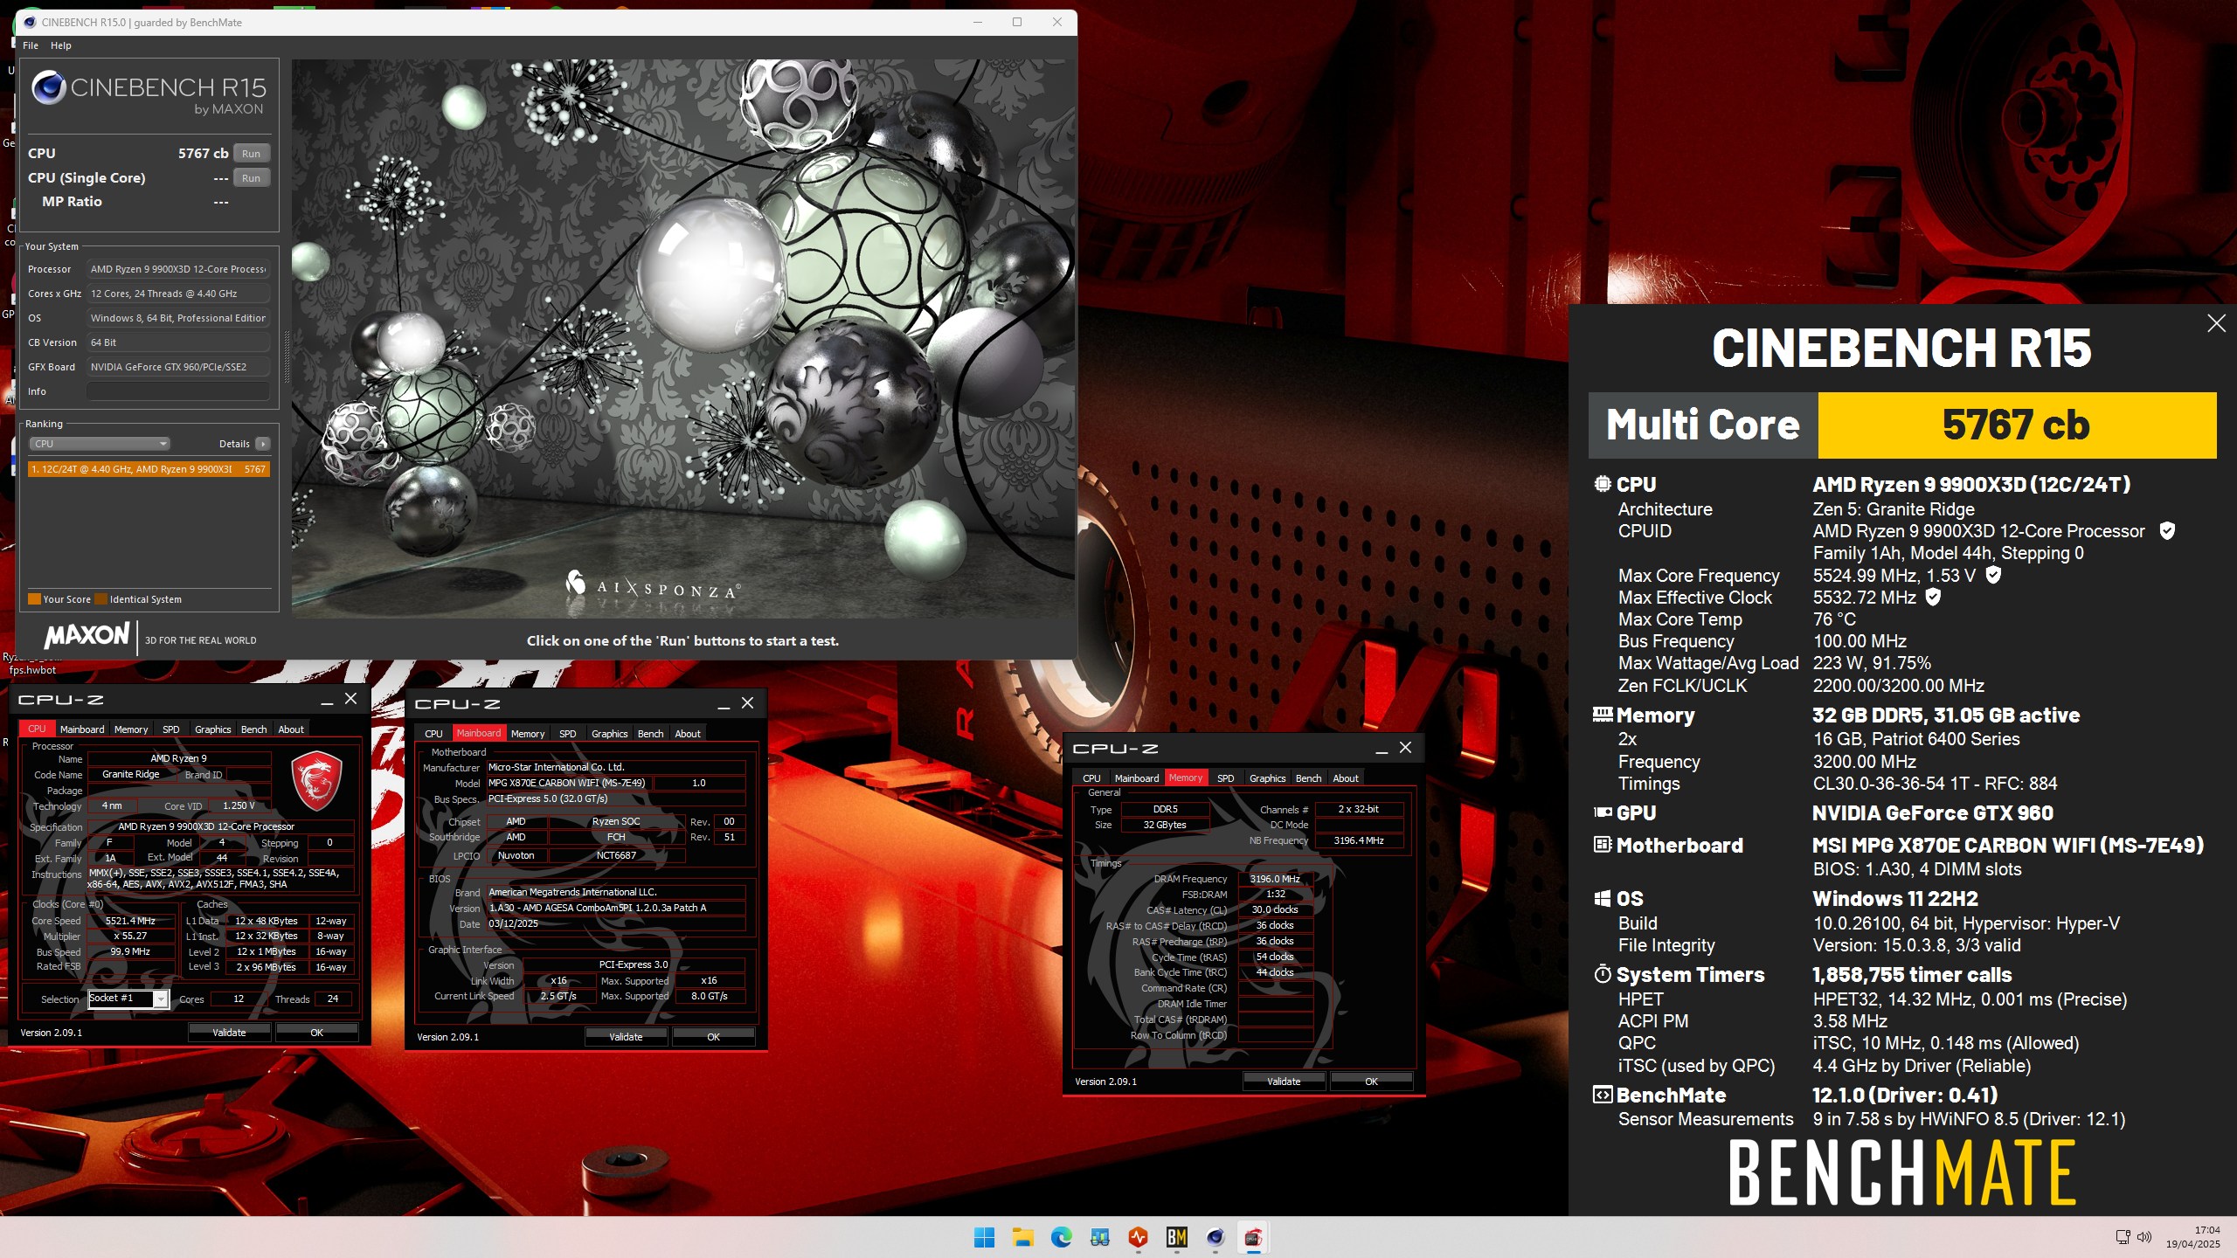Click DRAM Frequency value 3196.0 MHz
The image size is (2237, 1258).
1275,879
